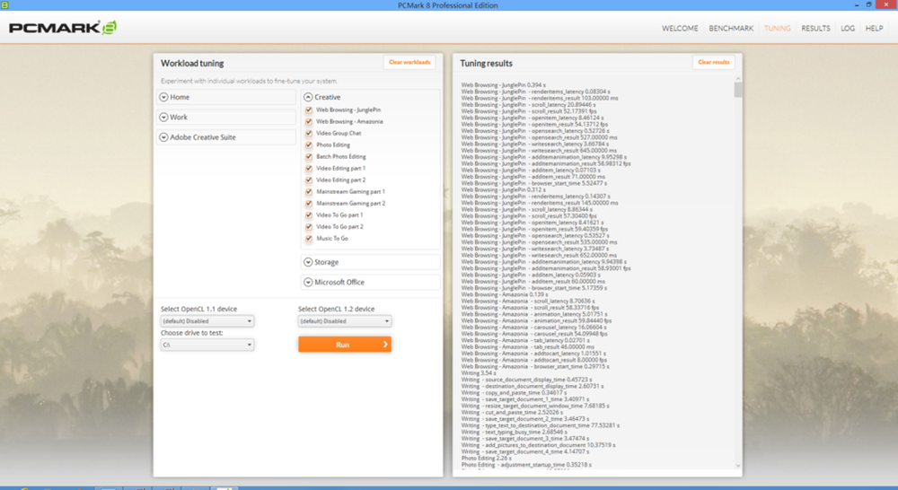Click "Web Browsing - JunglePin 0.312 s" result line
Viewport: 898px width, 490px height.
(x=503, y=190)
